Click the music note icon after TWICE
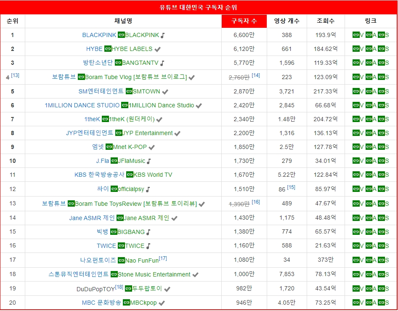Viewport: 398px width, 311px height. click(x=149, y=246)
